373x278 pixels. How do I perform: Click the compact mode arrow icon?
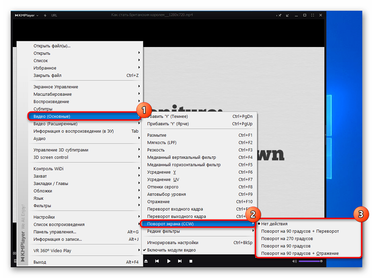[287, 15]
